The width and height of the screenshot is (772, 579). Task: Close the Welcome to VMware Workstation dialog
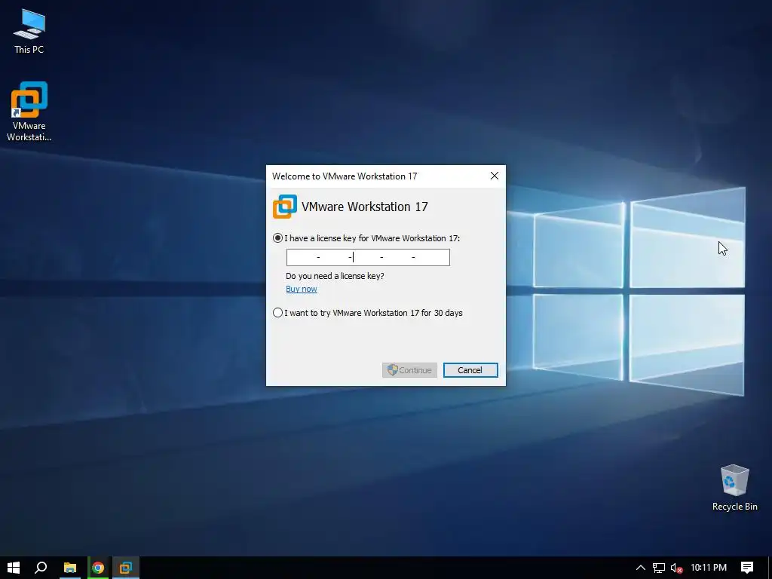[x=495, y=176]
